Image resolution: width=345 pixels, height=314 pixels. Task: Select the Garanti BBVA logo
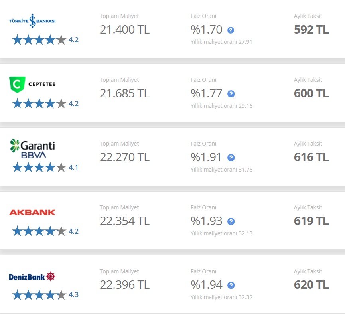(32, 148)
